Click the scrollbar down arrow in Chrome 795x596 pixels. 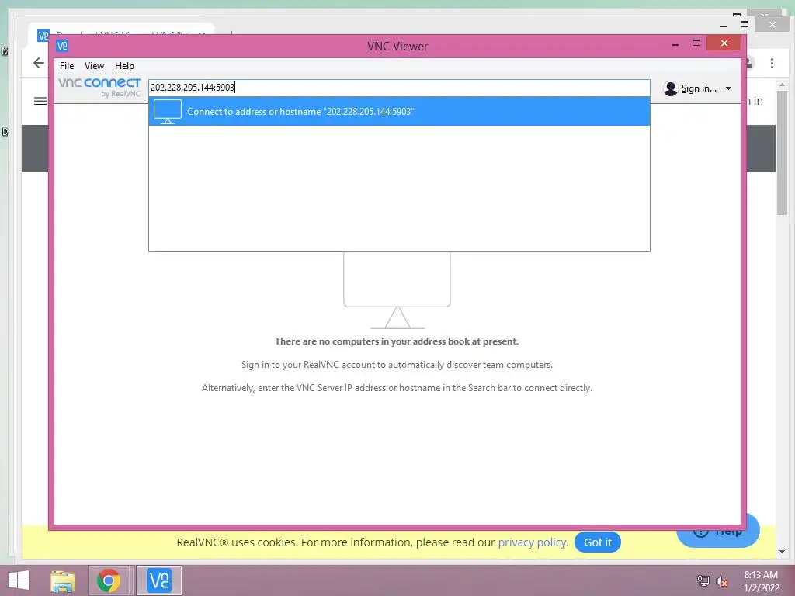[x=782, y=552]
